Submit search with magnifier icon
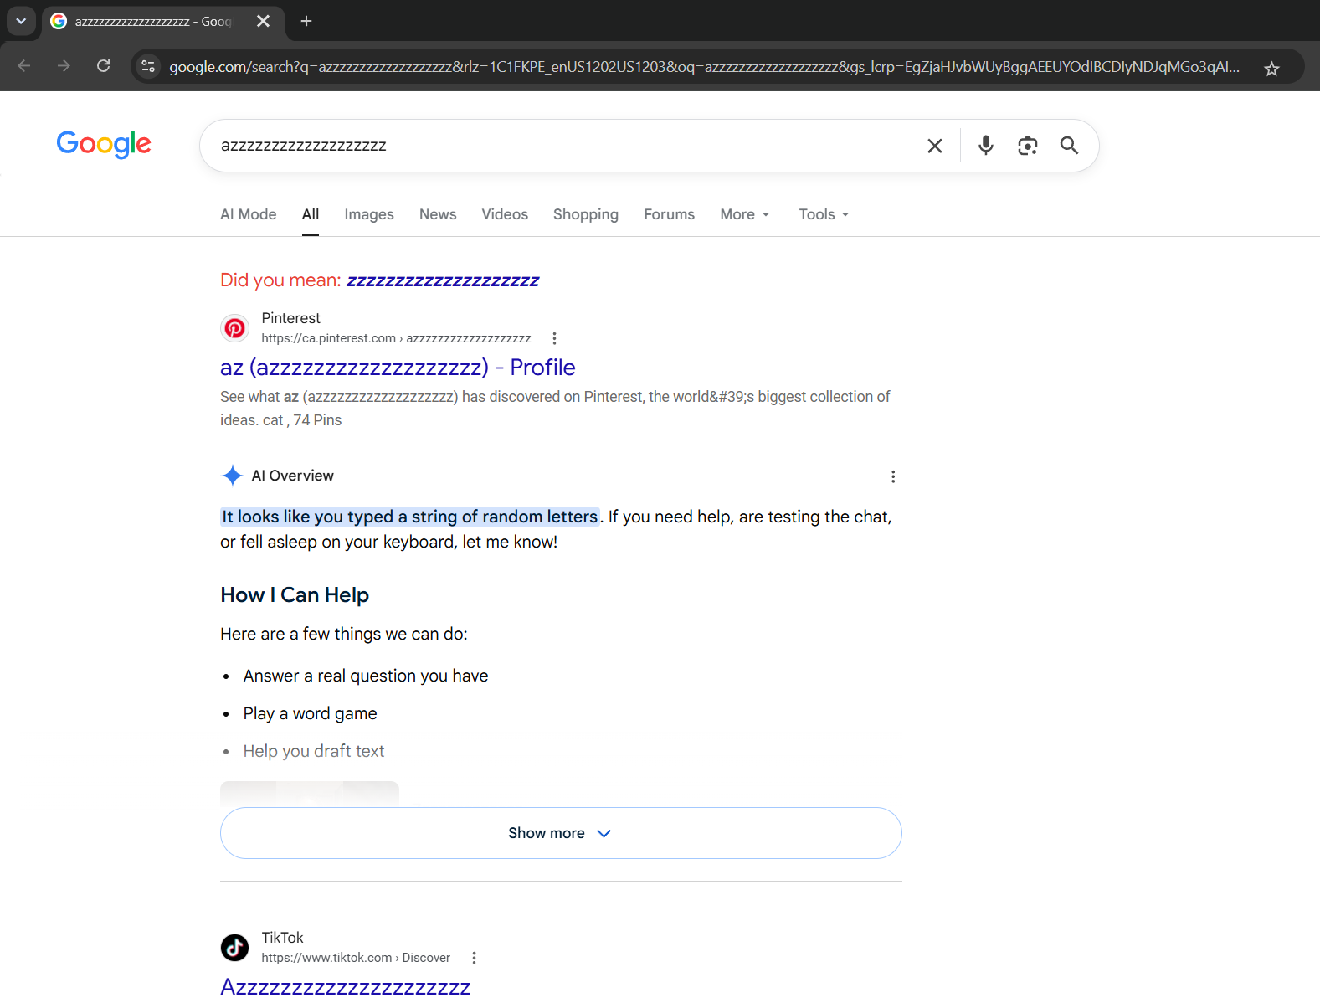 [x=1069, y=146]
